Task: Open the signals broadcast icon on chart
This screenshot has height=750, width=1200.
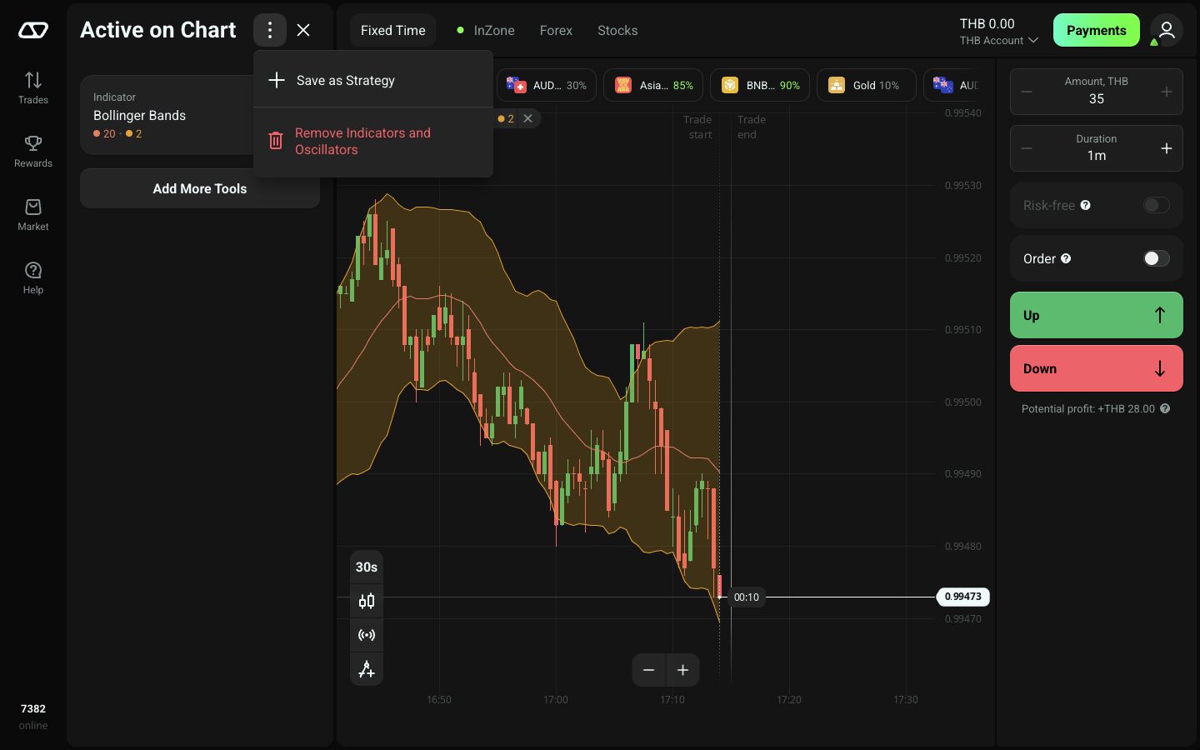Action: pyautogui.click(x=367, y=635)
